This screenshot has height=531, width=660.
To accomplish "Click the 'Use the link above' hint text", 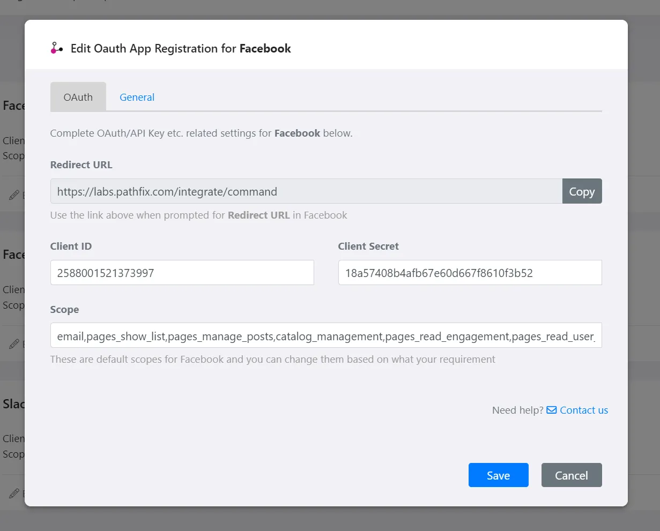I will 198,215.
